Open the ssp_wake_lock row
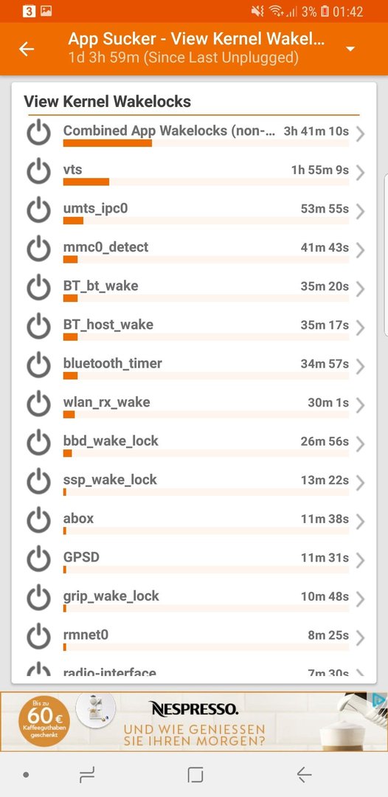 point(194,482)
